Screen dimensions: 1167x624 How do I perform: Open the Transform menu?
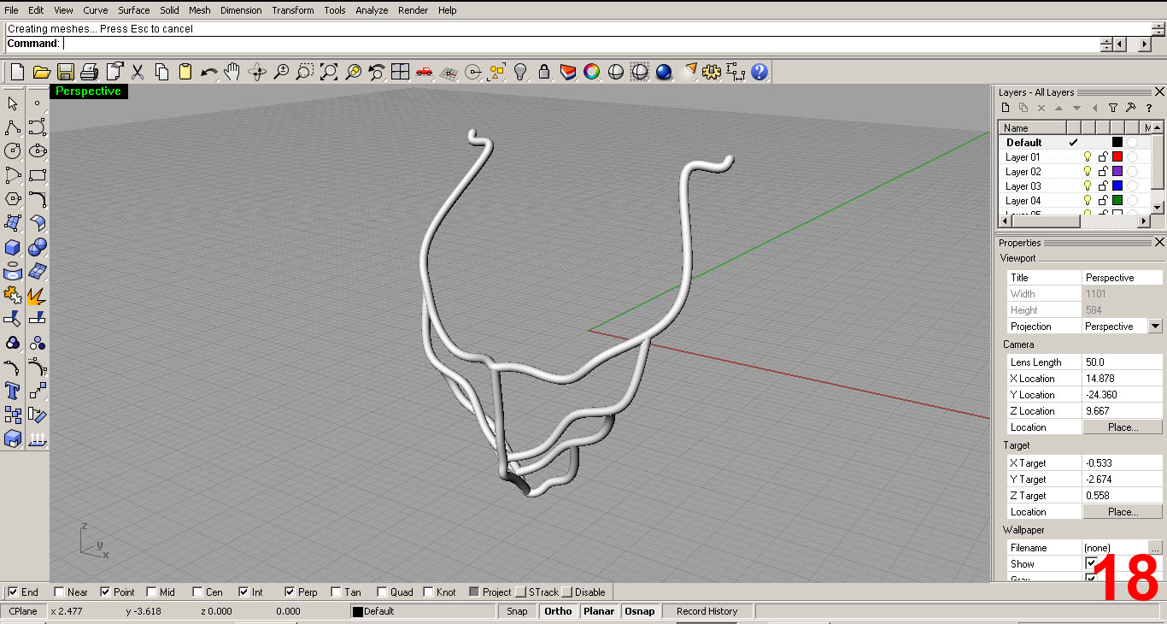tap(293, 10)
